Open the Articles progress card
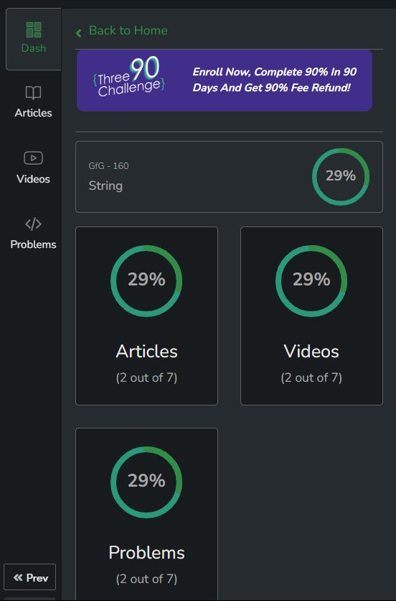 point(146,316)
